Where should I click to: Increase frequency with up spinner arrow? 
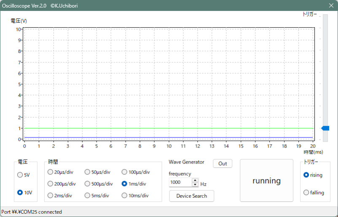(x=195, y=180)
